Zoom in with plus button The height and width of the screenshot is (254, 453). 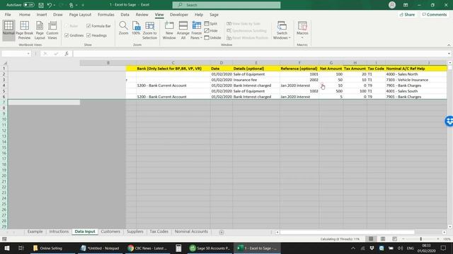pos(438,238)
